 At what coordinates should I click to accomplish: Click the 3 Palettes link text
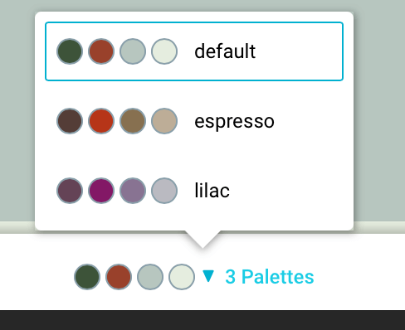coord(270,277)
